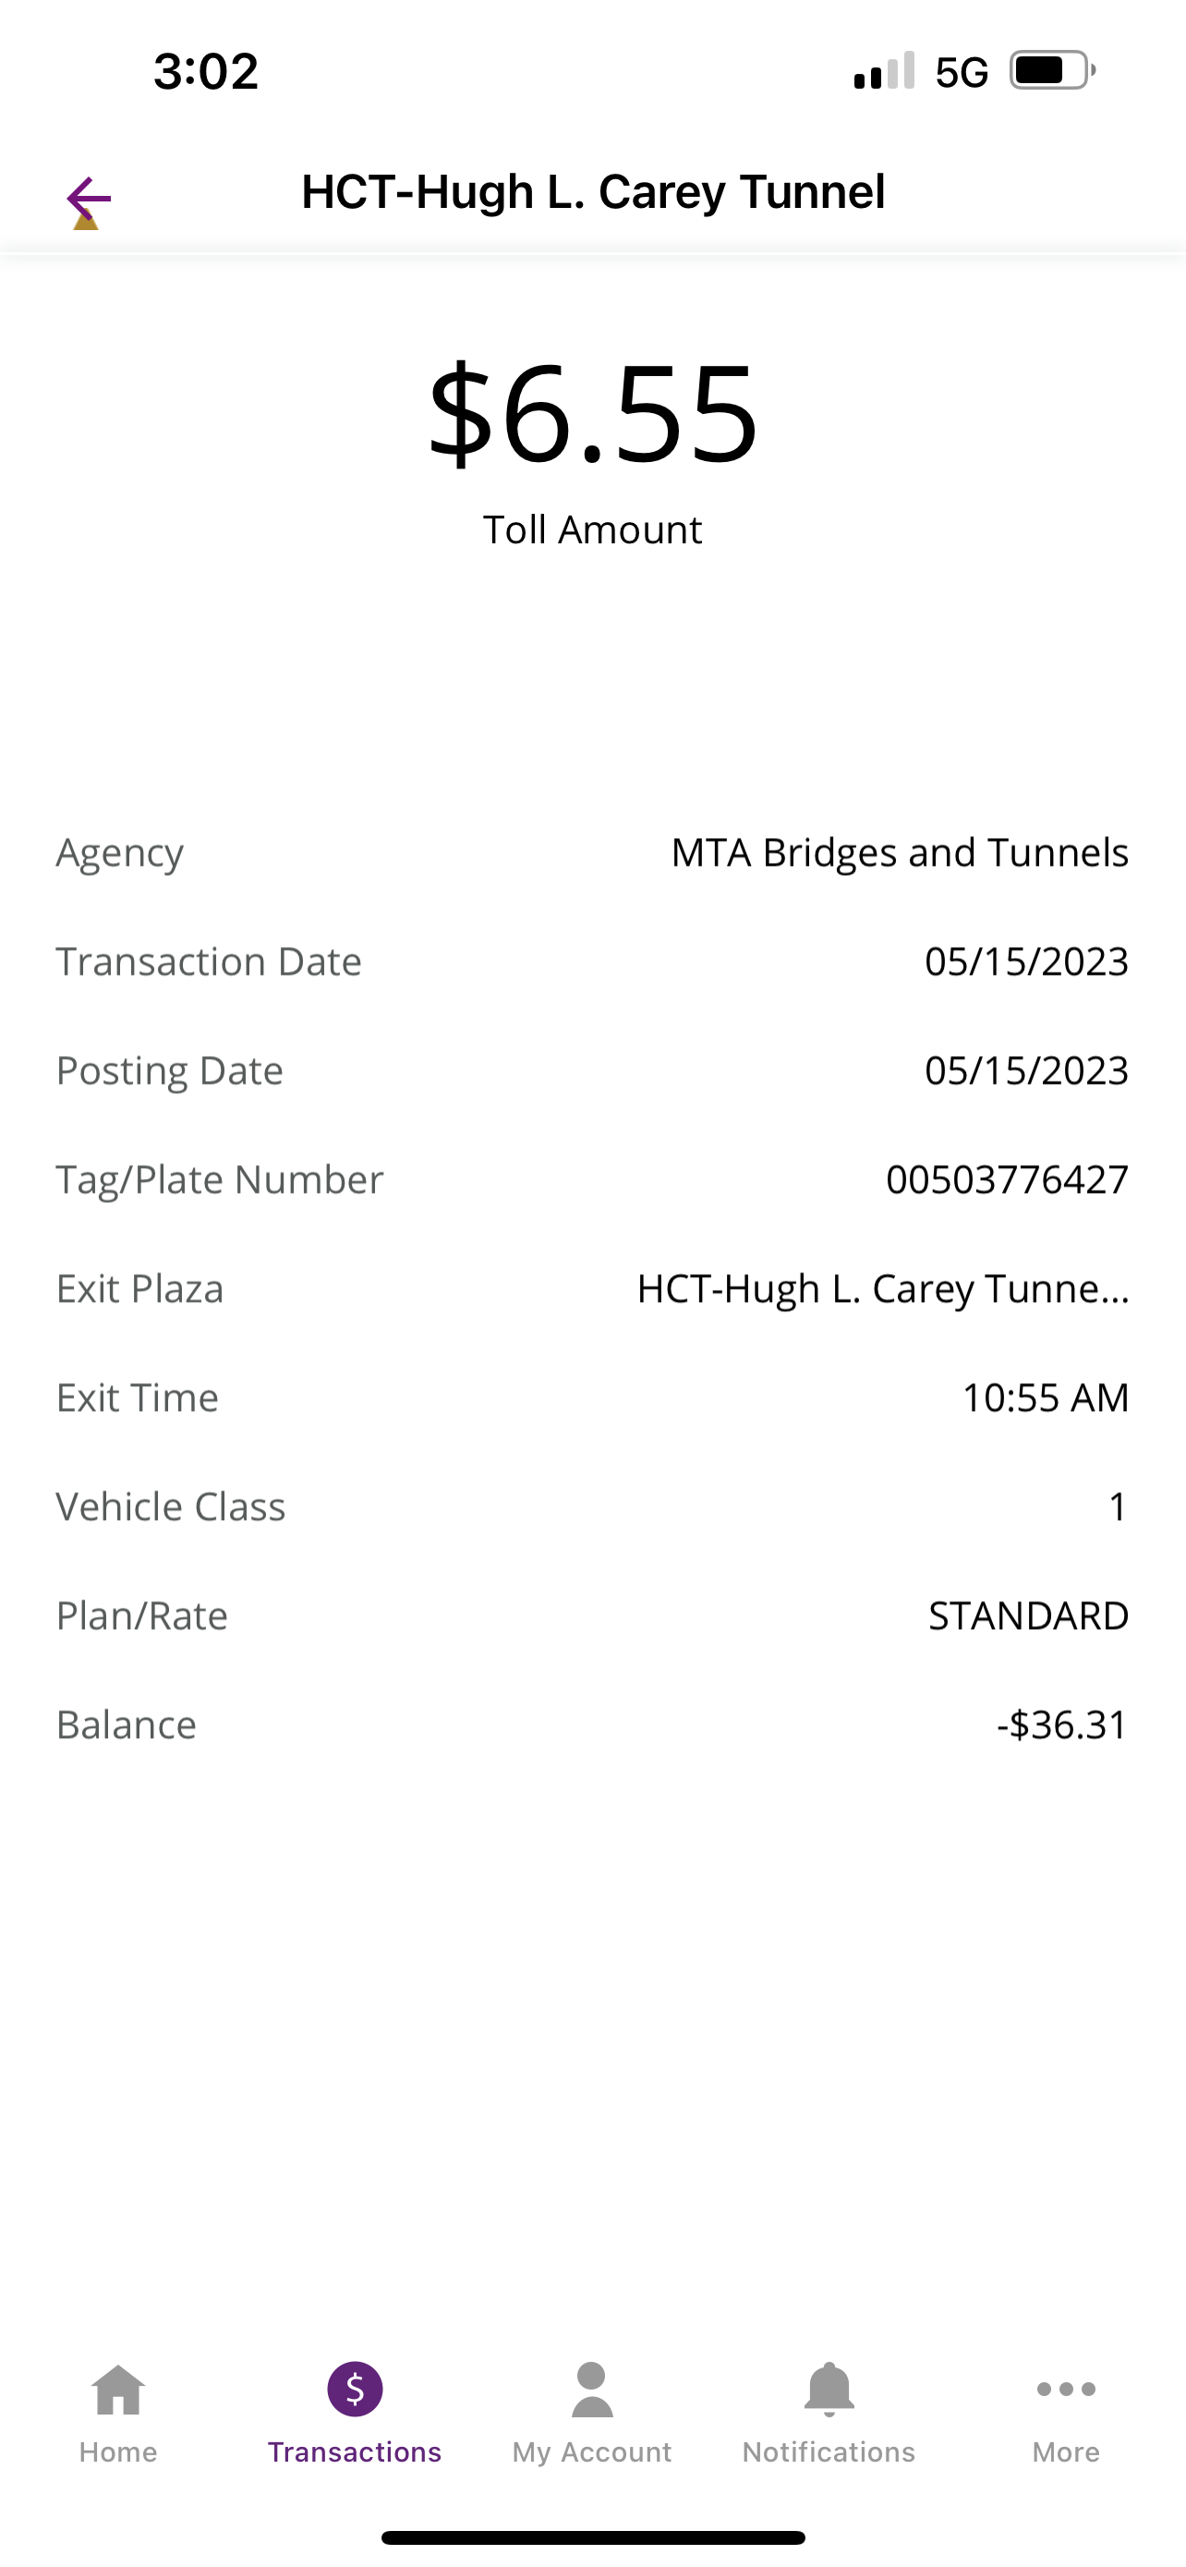Open the More three-dots icon
The width and height of the screenshot is (1186, 2567).
(x=1067, y=2390)
